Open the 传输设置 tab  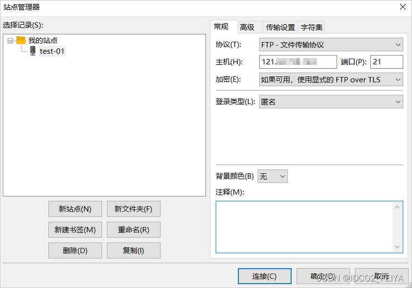[x=280, y=27]
